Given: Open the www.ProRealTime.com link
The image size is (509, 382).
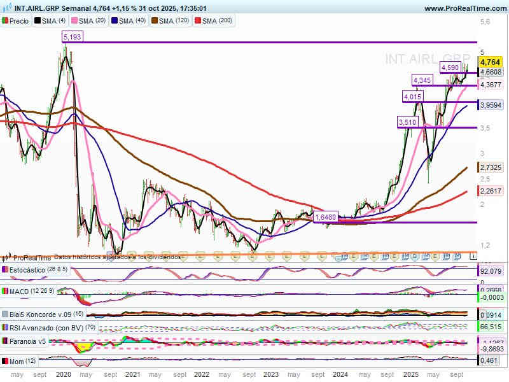Looking at the screenshot, I should click(x=464, y=8).
